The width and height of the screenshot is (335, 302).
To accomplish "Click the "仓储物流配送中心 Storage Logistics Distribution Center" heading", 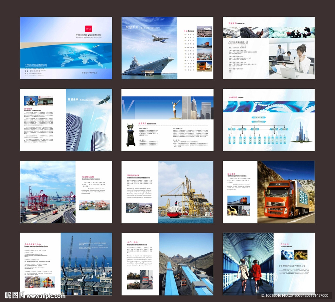I will point(36,245).
